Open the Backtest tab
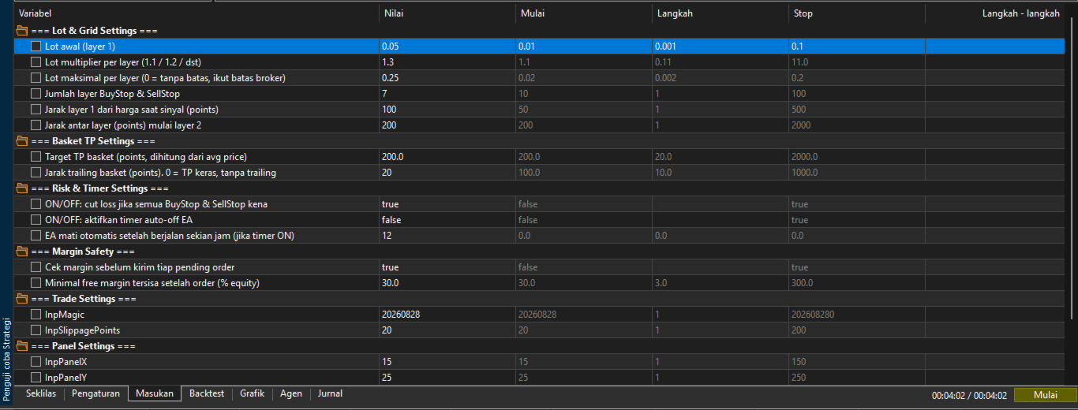 tap(207, 393)
